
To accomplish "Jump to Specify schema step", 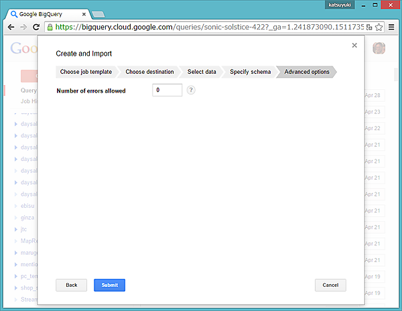I will pos(250,72).
